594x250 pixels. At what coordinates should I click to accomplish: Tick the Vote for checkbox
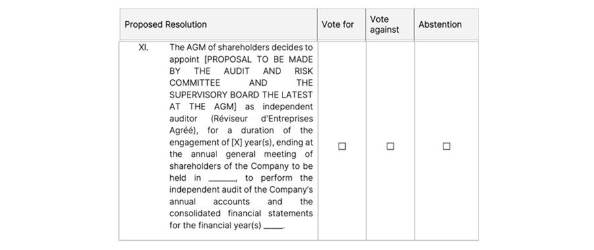point(342,146)
